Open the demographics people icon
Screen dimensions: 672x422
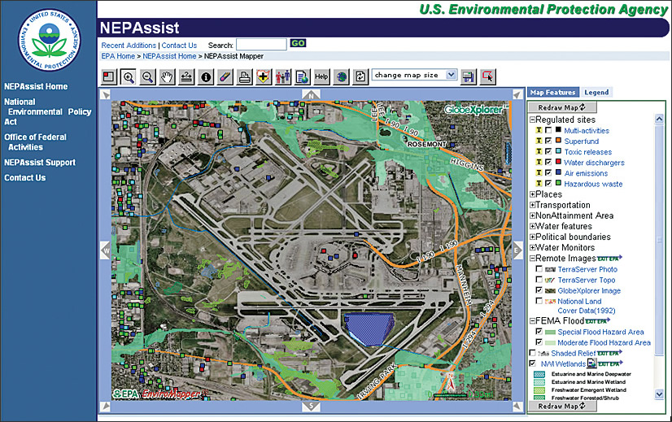tap(283, 77)
